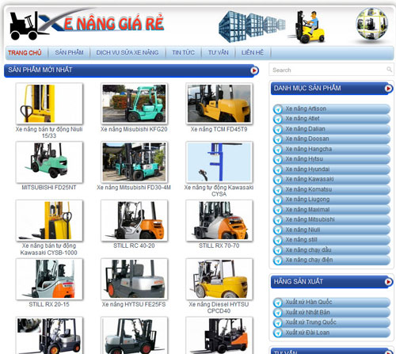Click the arrow icon beside Xe nâng Niuli
Image resolution: width=396 pixels, height=354 pixels.
click(278, 230)
